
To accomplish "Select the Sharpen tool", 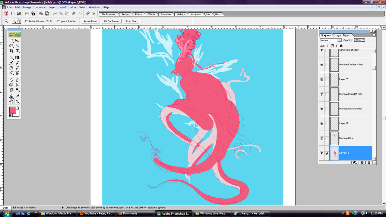I will point(17,80).
